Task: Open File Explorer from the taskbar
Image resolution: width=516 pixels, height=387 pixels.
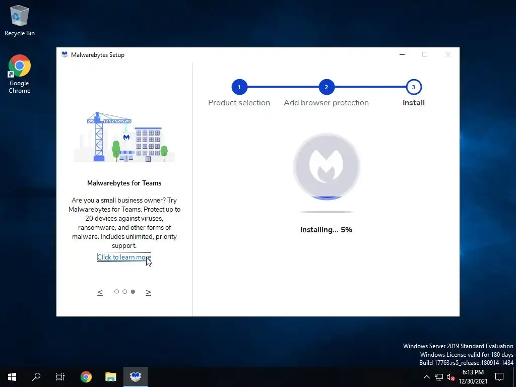Action: point(110,377)
